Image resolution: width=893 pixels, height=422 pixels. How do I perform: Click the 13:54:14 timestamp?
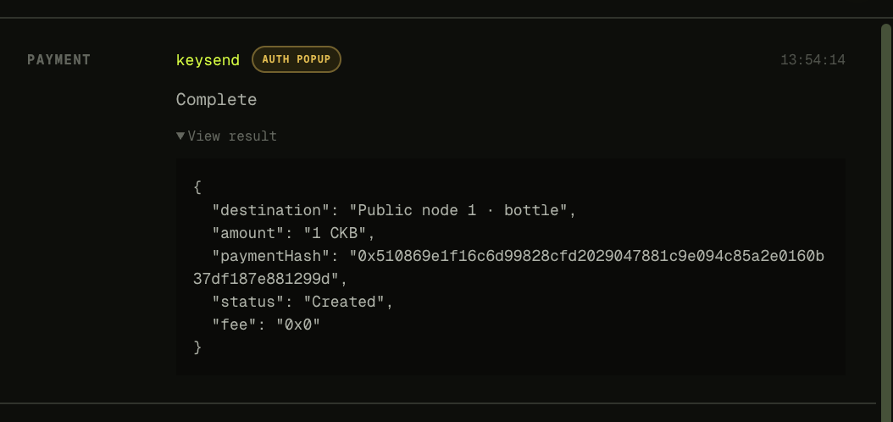pos(813,60)
